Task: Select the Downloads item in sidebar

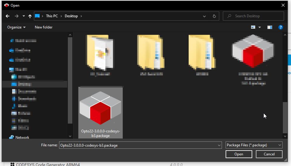Action: tap(24, 98)
